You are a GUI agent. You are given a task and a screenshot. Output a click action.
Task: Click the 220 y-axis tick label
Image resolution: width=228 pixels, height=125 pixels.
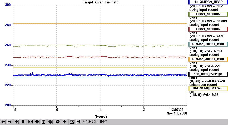pos(8,85)
